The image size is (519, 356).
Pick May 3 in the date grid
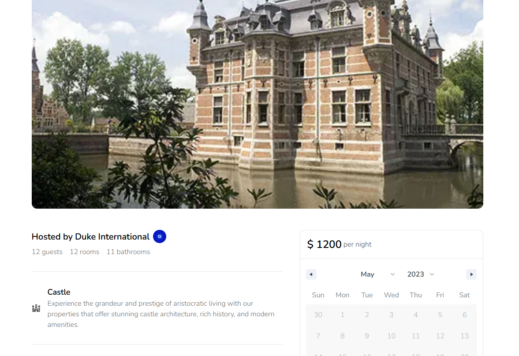pos(391,315)
